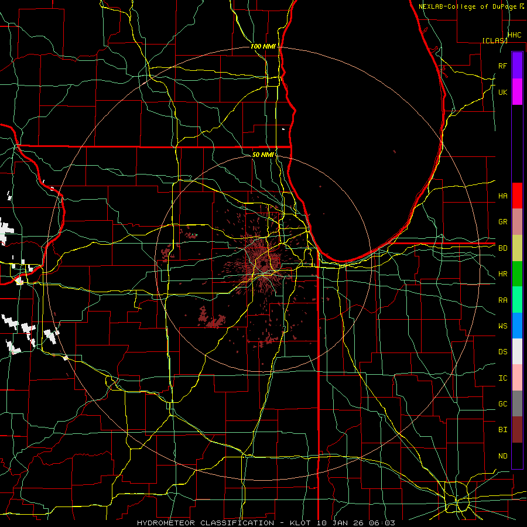Click the RF purple legend swatch
Screen dimensions: 527x527
[517, 66]
